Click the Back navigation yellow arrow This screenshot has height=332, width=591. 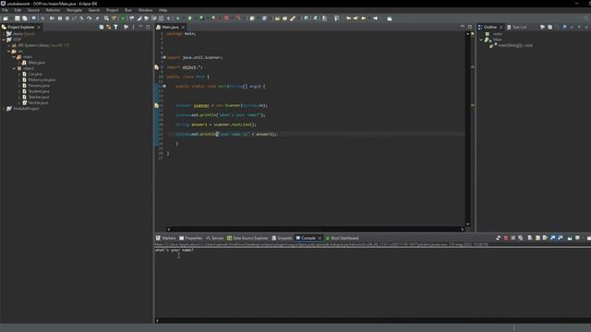363,18
